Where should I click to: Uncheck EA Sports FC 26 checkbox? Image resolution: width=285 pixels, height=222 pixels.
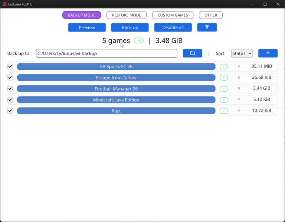coord(10,66)
